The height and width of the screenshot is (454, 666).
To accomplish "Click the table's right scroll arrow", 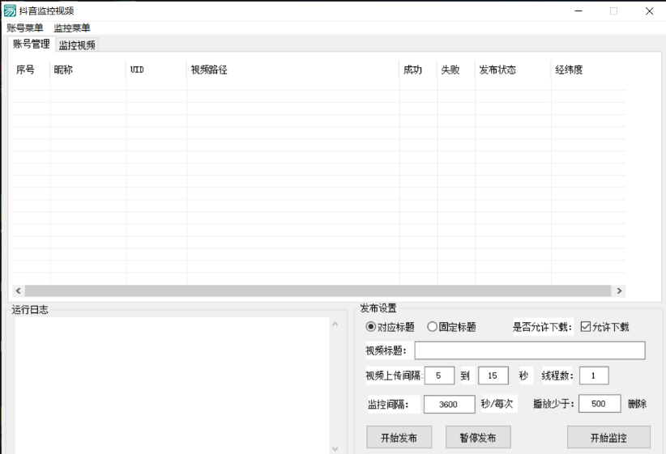I will [x=619, y=291].
